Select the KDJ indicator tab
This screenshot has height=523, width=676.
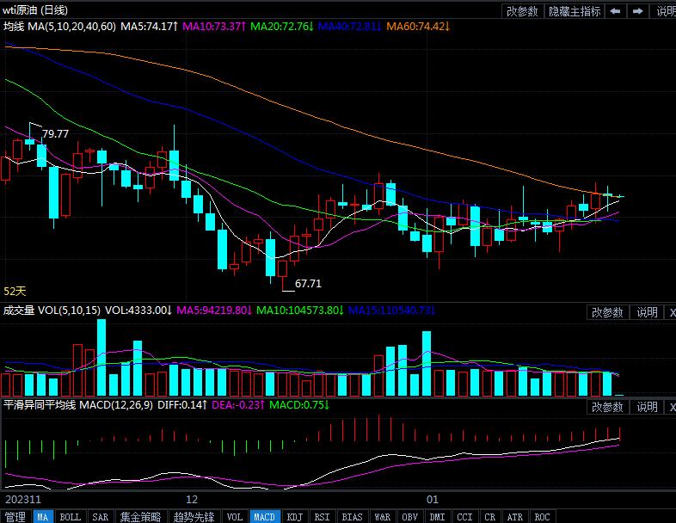(x=295, y=517)
